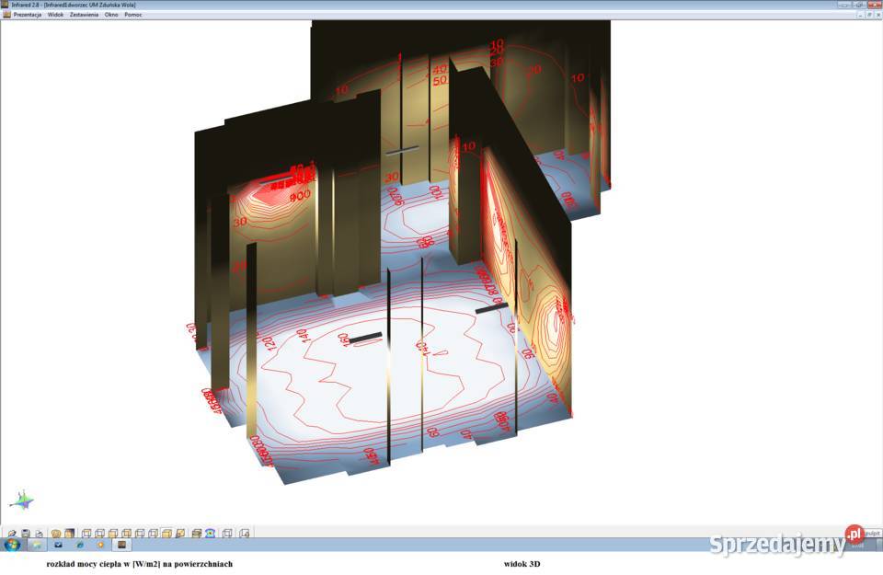Open Windows Media Player from the taskbar
Viewport: 883px width, 575px height.
coord(100,545)
